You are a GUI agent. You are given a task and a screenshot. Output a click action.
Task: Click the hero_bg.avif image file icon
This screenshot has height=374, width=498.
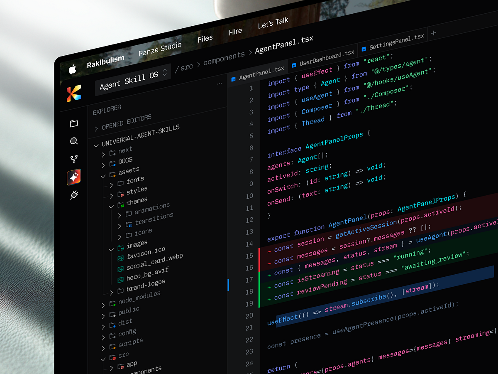click(x=120, y=280)
